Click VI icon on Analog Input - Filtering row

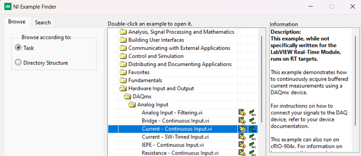(241, 113)
